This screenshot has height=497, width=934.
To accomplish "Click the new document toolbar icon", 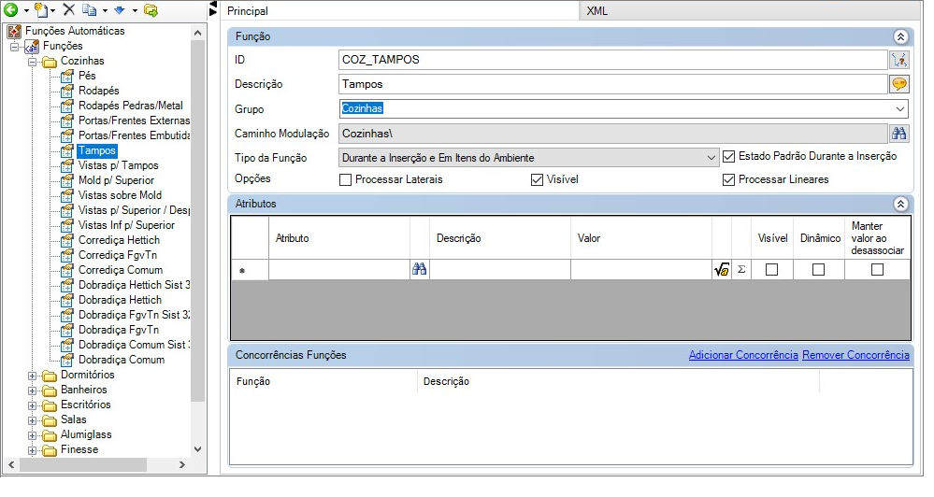I will pos(42,10).
